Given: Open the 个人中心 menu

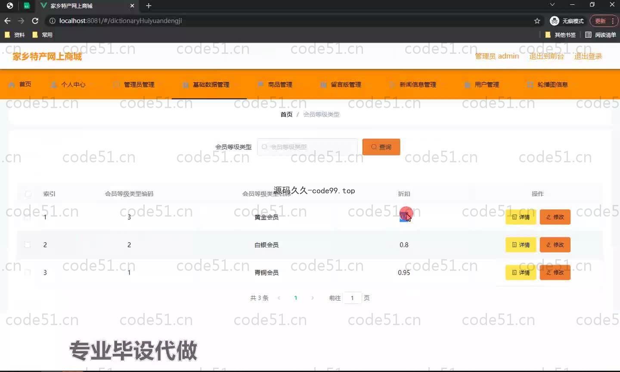Looking at the screenshot, I should [x=68, y=84].
